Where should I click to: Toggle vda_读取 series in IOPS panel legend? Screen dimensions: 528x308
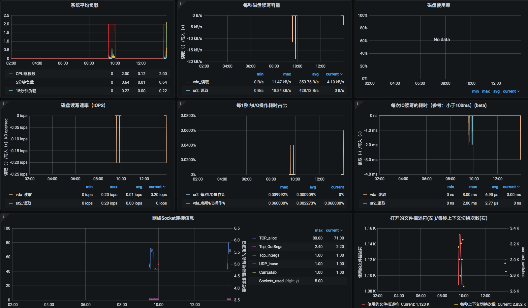(24, 195)
